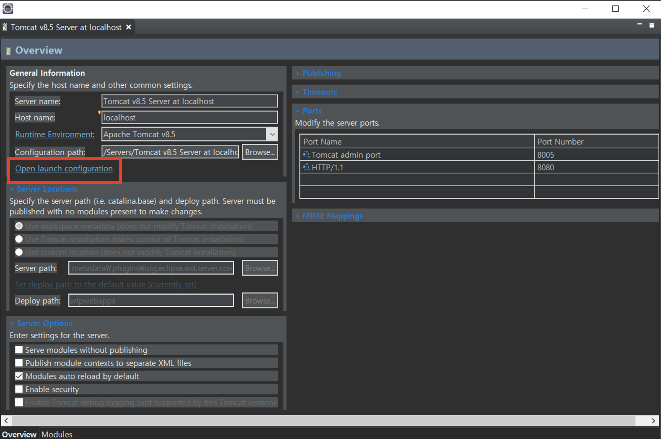The width and height of the screenshot is (661, 439).
Task: Click the Port Number column header
Action: coord(596,141)
